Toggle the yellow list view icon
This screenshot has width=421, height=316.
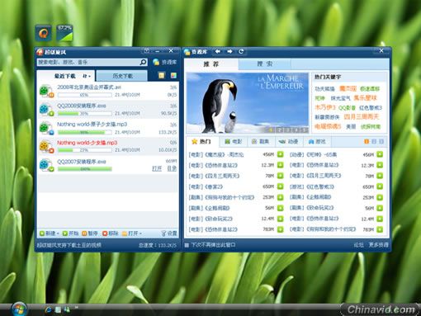[x=162, y=75]
